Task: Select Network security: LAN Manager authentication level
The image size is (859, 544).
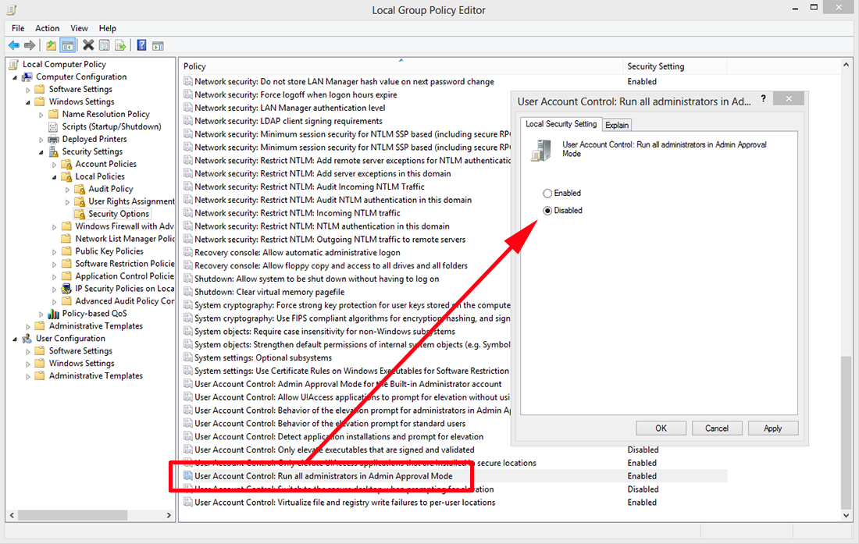Action: (x=290, y=108)
